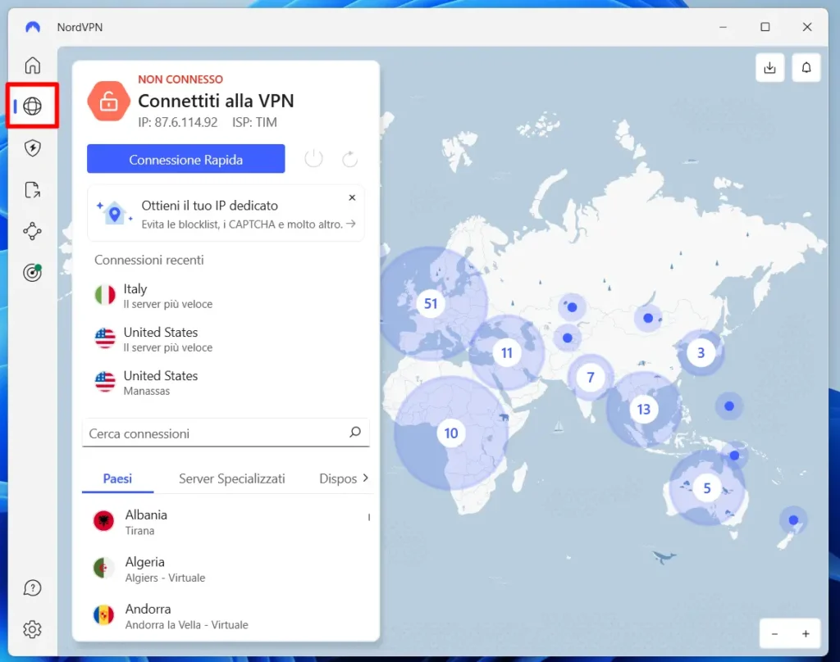The image size is (840, 662).
Task: Click the 'ISP: TIM' text
Action: [x=254, y=122]
